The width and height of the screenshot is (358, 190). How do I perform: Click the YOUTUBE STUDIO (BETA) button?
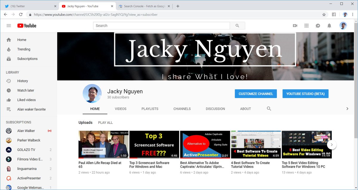(x=305, y=94)
